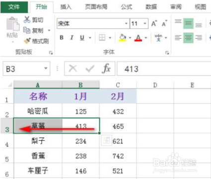Viewport: 211px width, 179px height.
Task: Open fill color dropdown arrow
Action: 130,38
